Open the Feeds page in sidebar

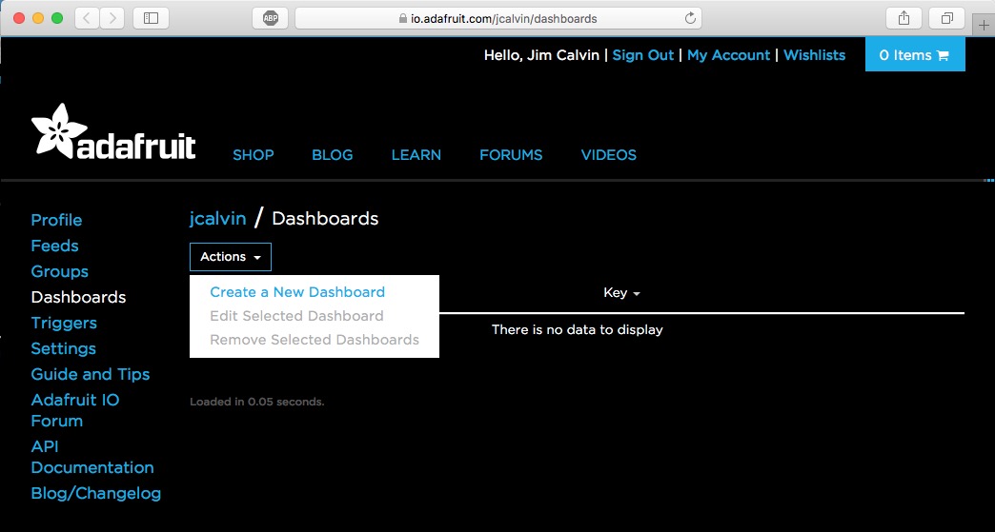click(x=54, y=246)
